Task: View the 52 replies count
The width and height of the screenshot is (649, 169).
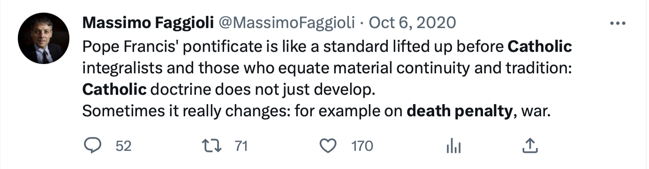Action: point(123,146)
